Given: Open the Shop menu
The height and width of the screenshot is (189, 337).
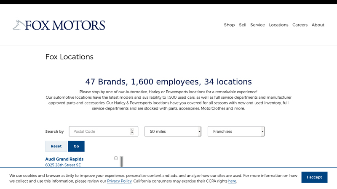Looking at the screenshot, I should pyautogui.click(x=229, y=25).
